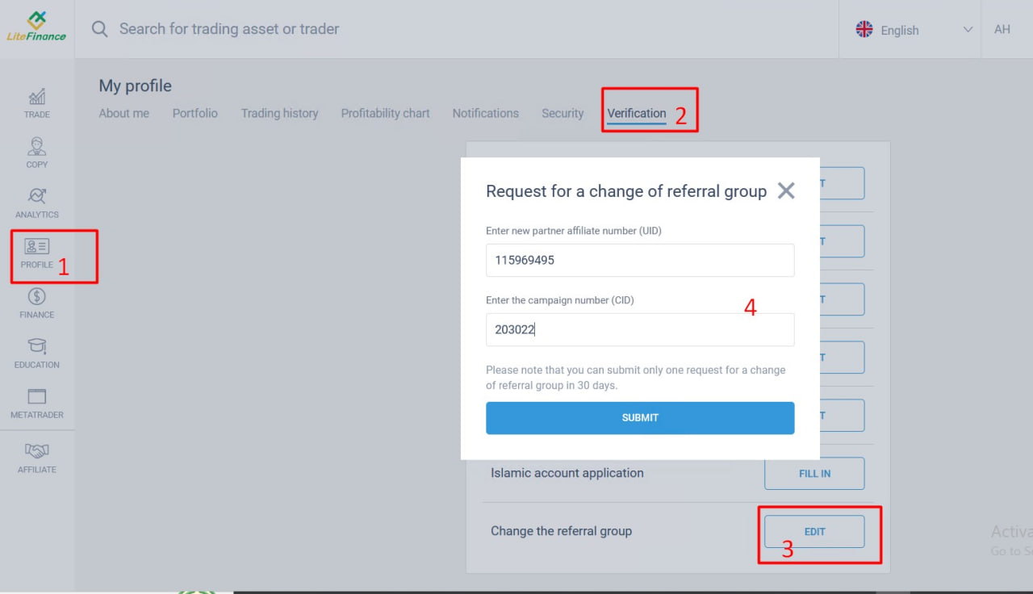1033x594 pixels.
Task: Open the AH user account menu
Action: click(x=1002, y=29)
